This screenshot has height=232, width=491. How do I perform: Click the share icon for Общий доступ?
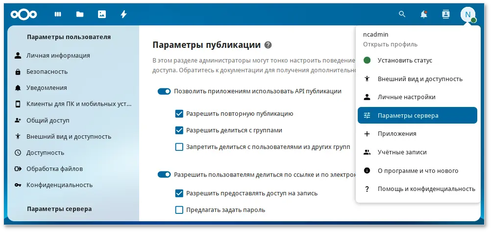click(x=18, y=121)
